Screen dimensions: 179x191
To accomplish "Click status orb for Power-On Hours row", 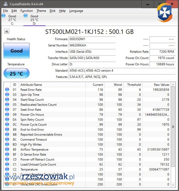I will [x=7, y=115].
